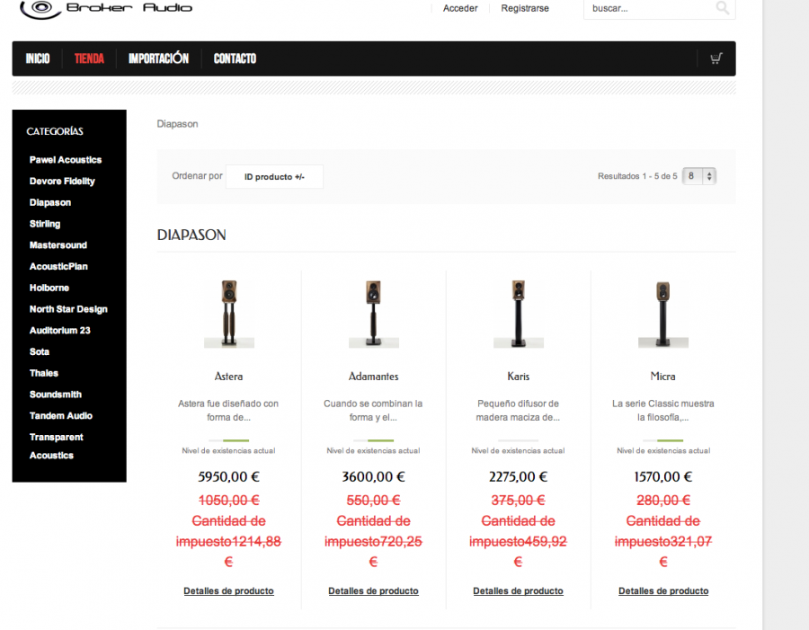The height and width of the screenshot is (630, 809).
Task: Click the 1570,00 € price
Action: click(663, 476)
